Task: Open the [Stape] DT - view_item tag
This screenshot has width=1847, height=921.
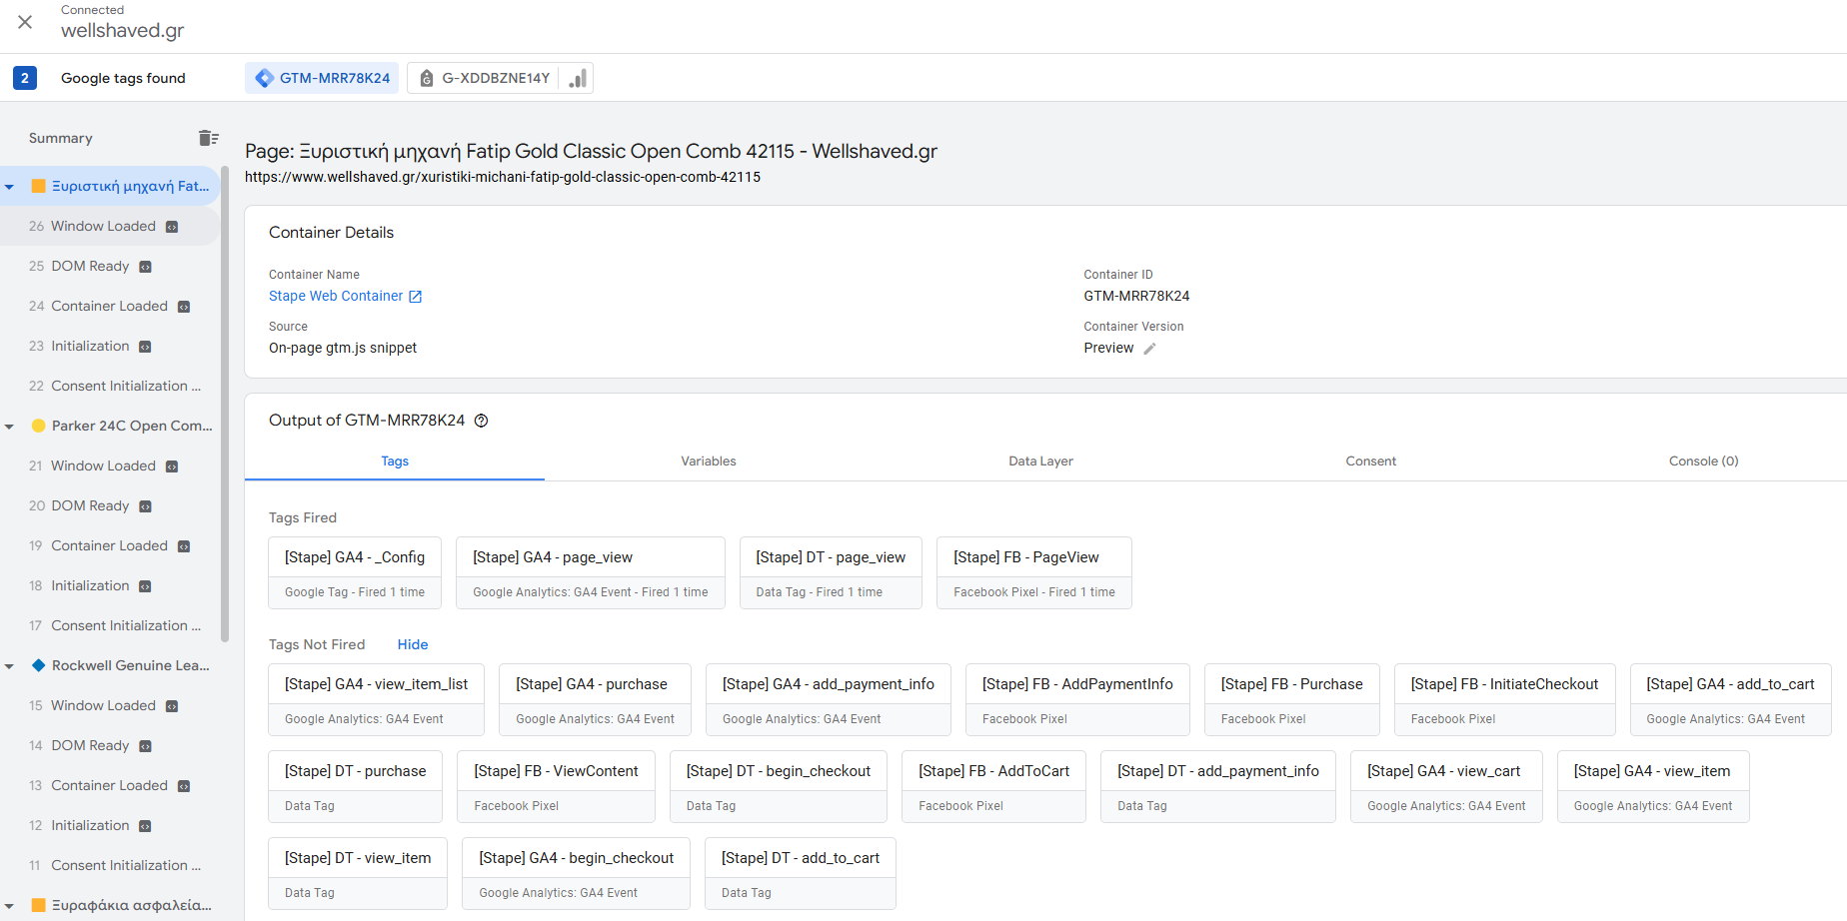Action: coord(358,874)
